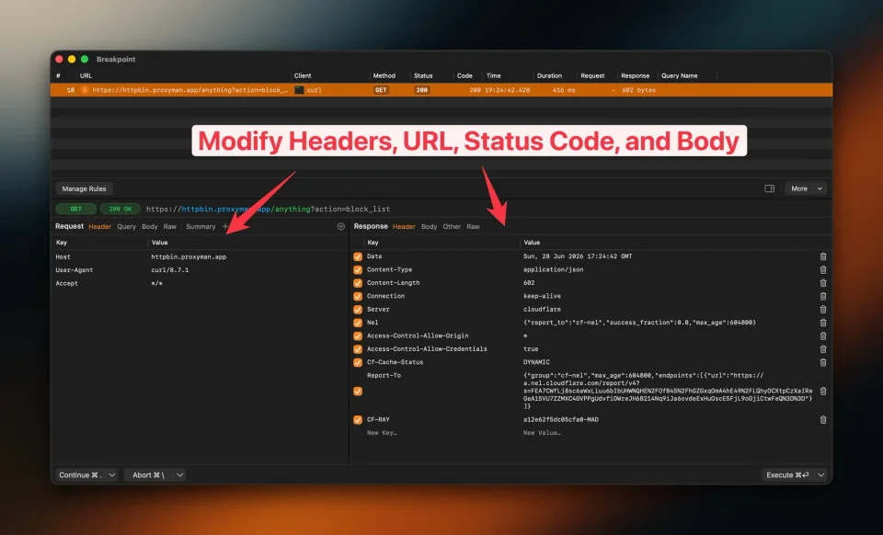
Task: Open the Request Summary tab
Action: (201, 227)
